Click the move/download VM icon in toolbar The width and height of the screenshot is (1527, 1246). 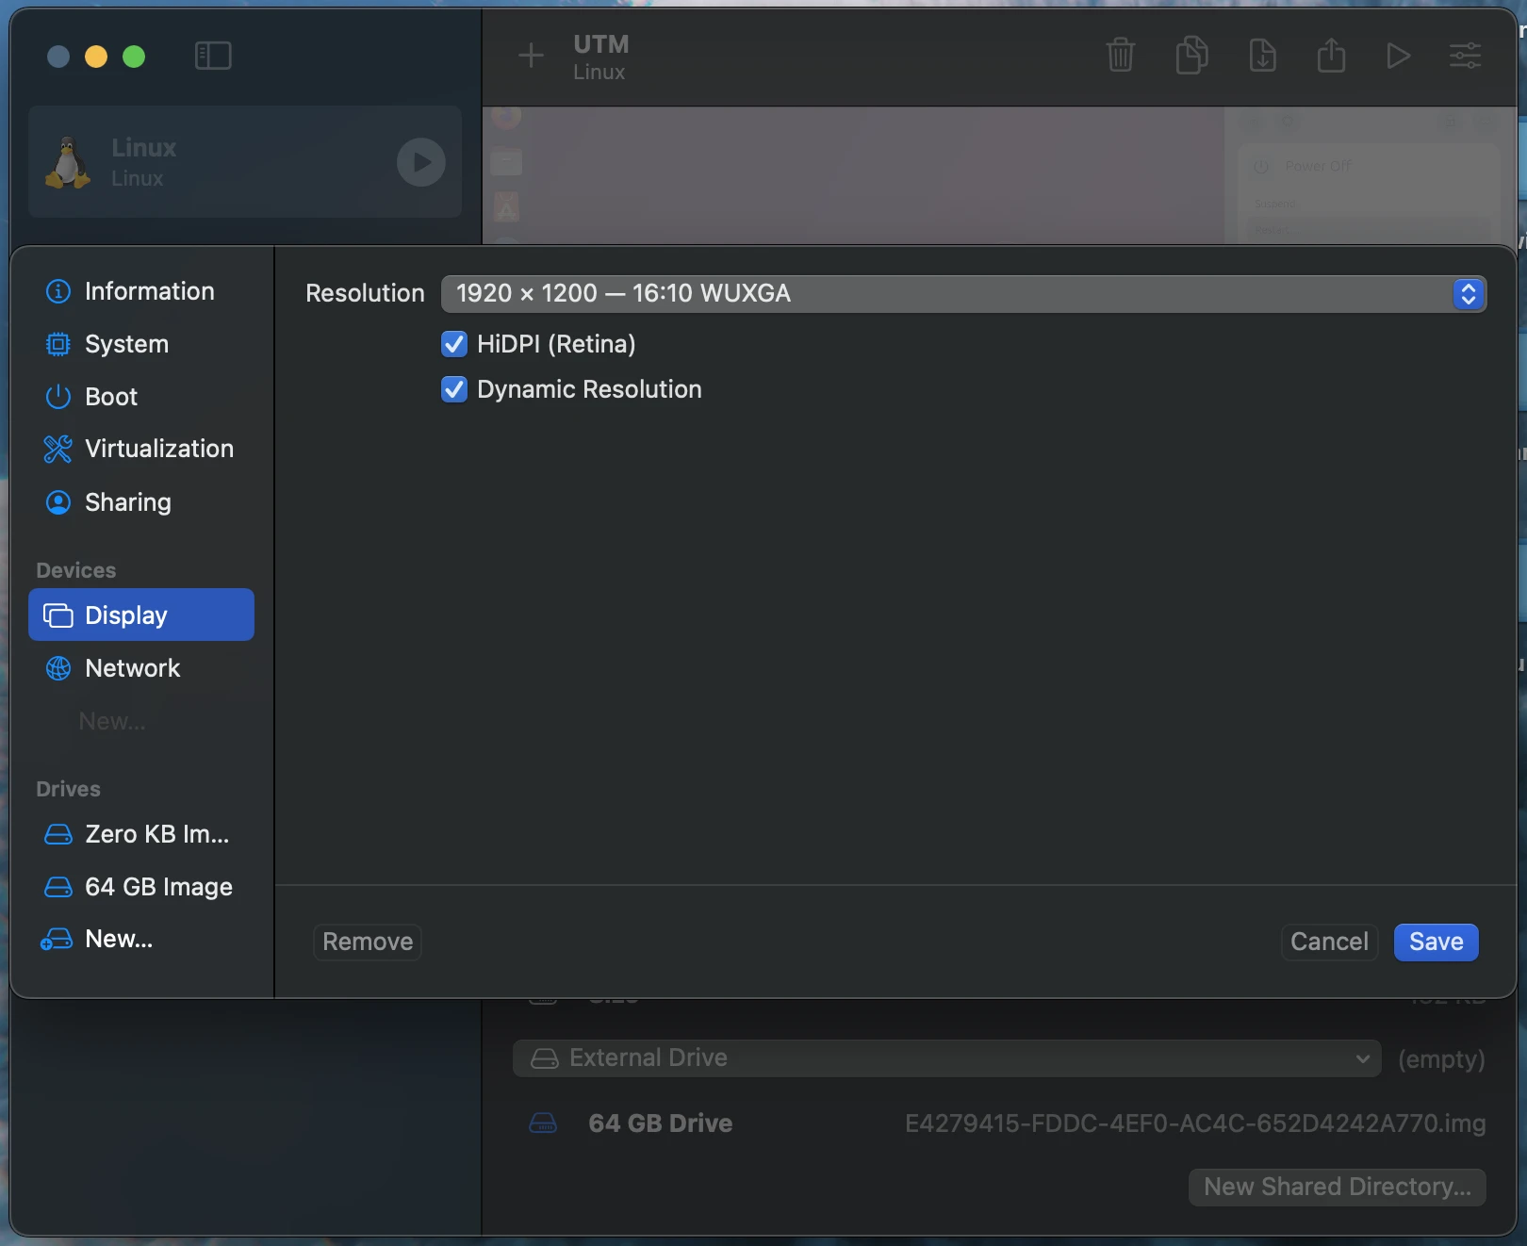click(1262, 56)
